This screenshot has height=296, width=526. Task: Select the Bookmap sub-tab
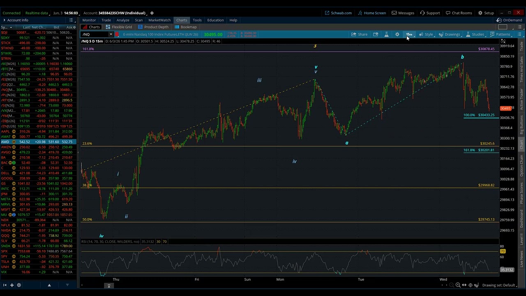click(x=186, y=27)
